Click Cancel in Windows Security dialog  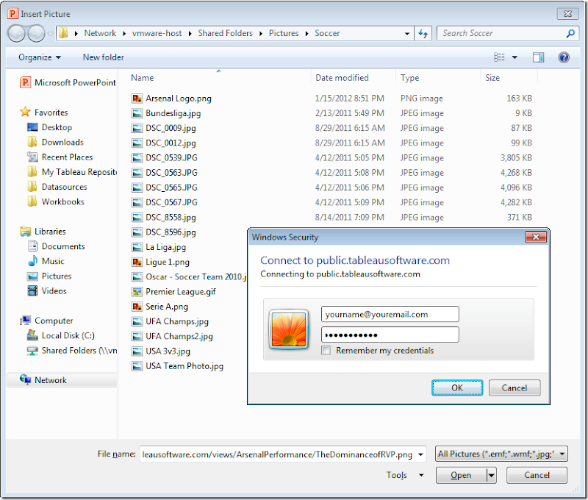(514, 387)
